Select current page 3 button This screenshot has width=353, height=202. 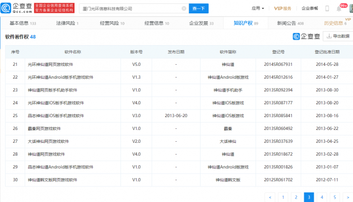(x=309, y=198)
